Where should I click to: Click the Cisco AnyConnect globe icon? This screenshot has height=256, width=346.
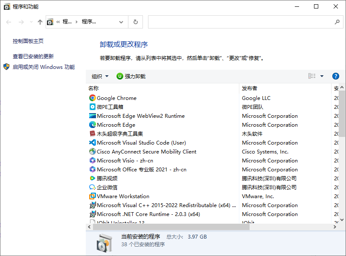[93, 151]
